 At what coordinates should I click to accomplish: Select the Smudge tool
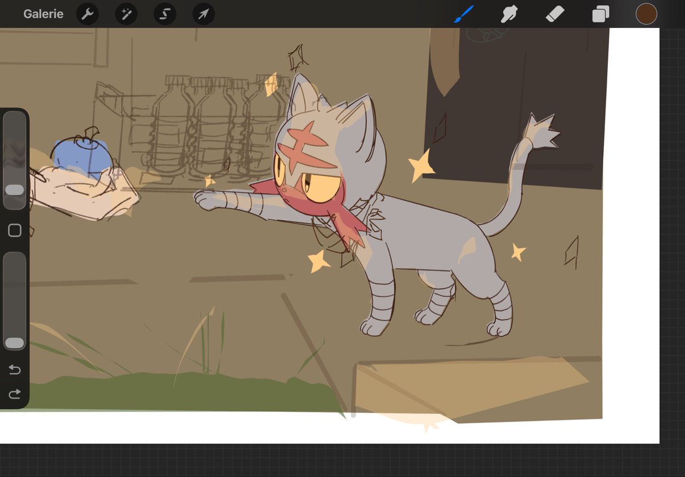[510, 14]
